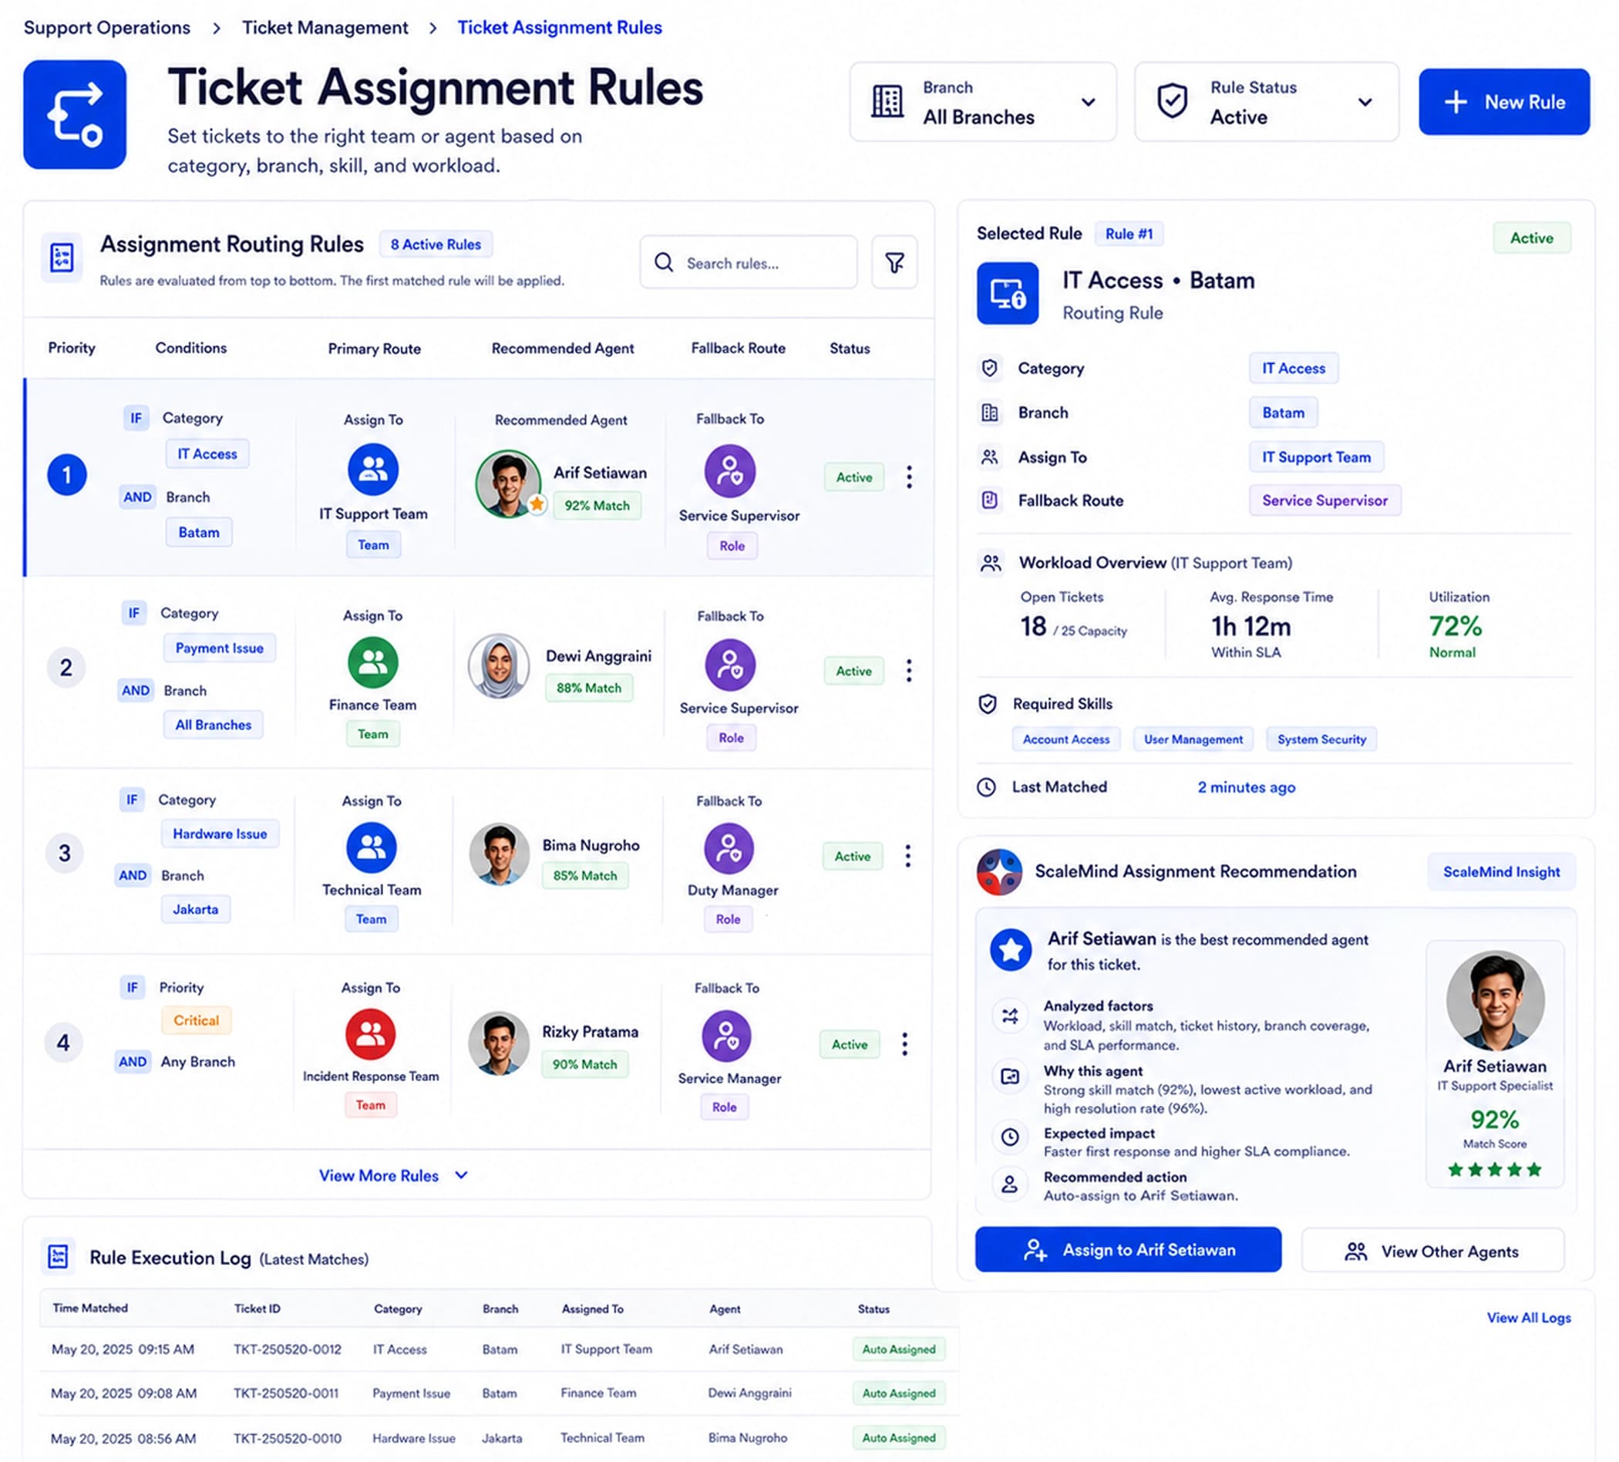
Task: Click the Search rules input field
Action: pos(749,262)
